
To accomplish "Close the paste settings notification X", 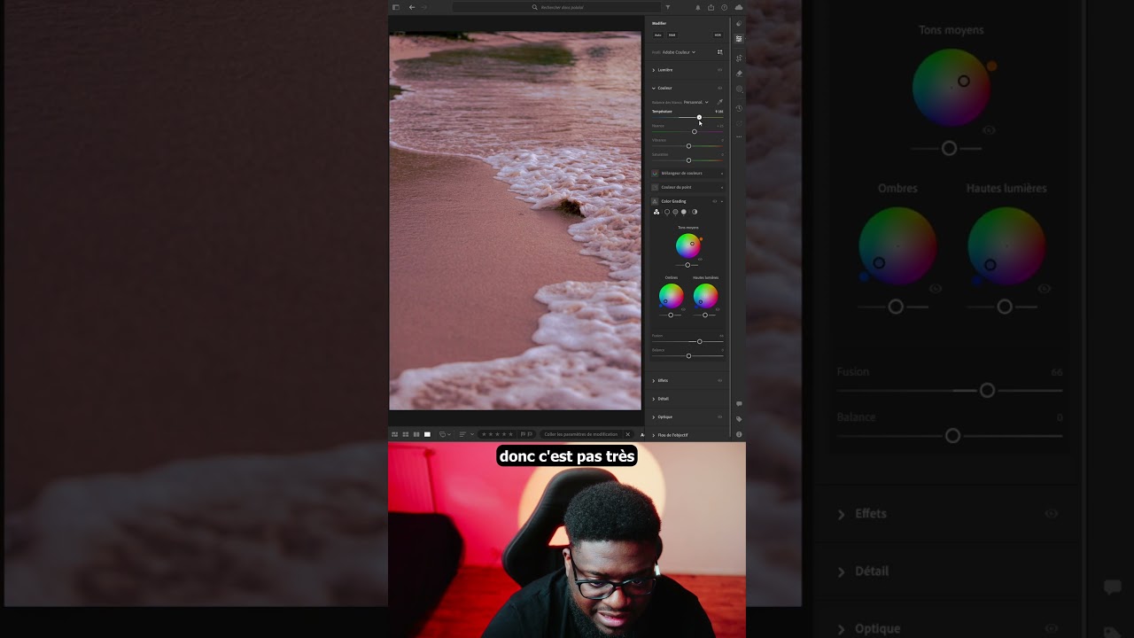I will click(x=627, y=434).
